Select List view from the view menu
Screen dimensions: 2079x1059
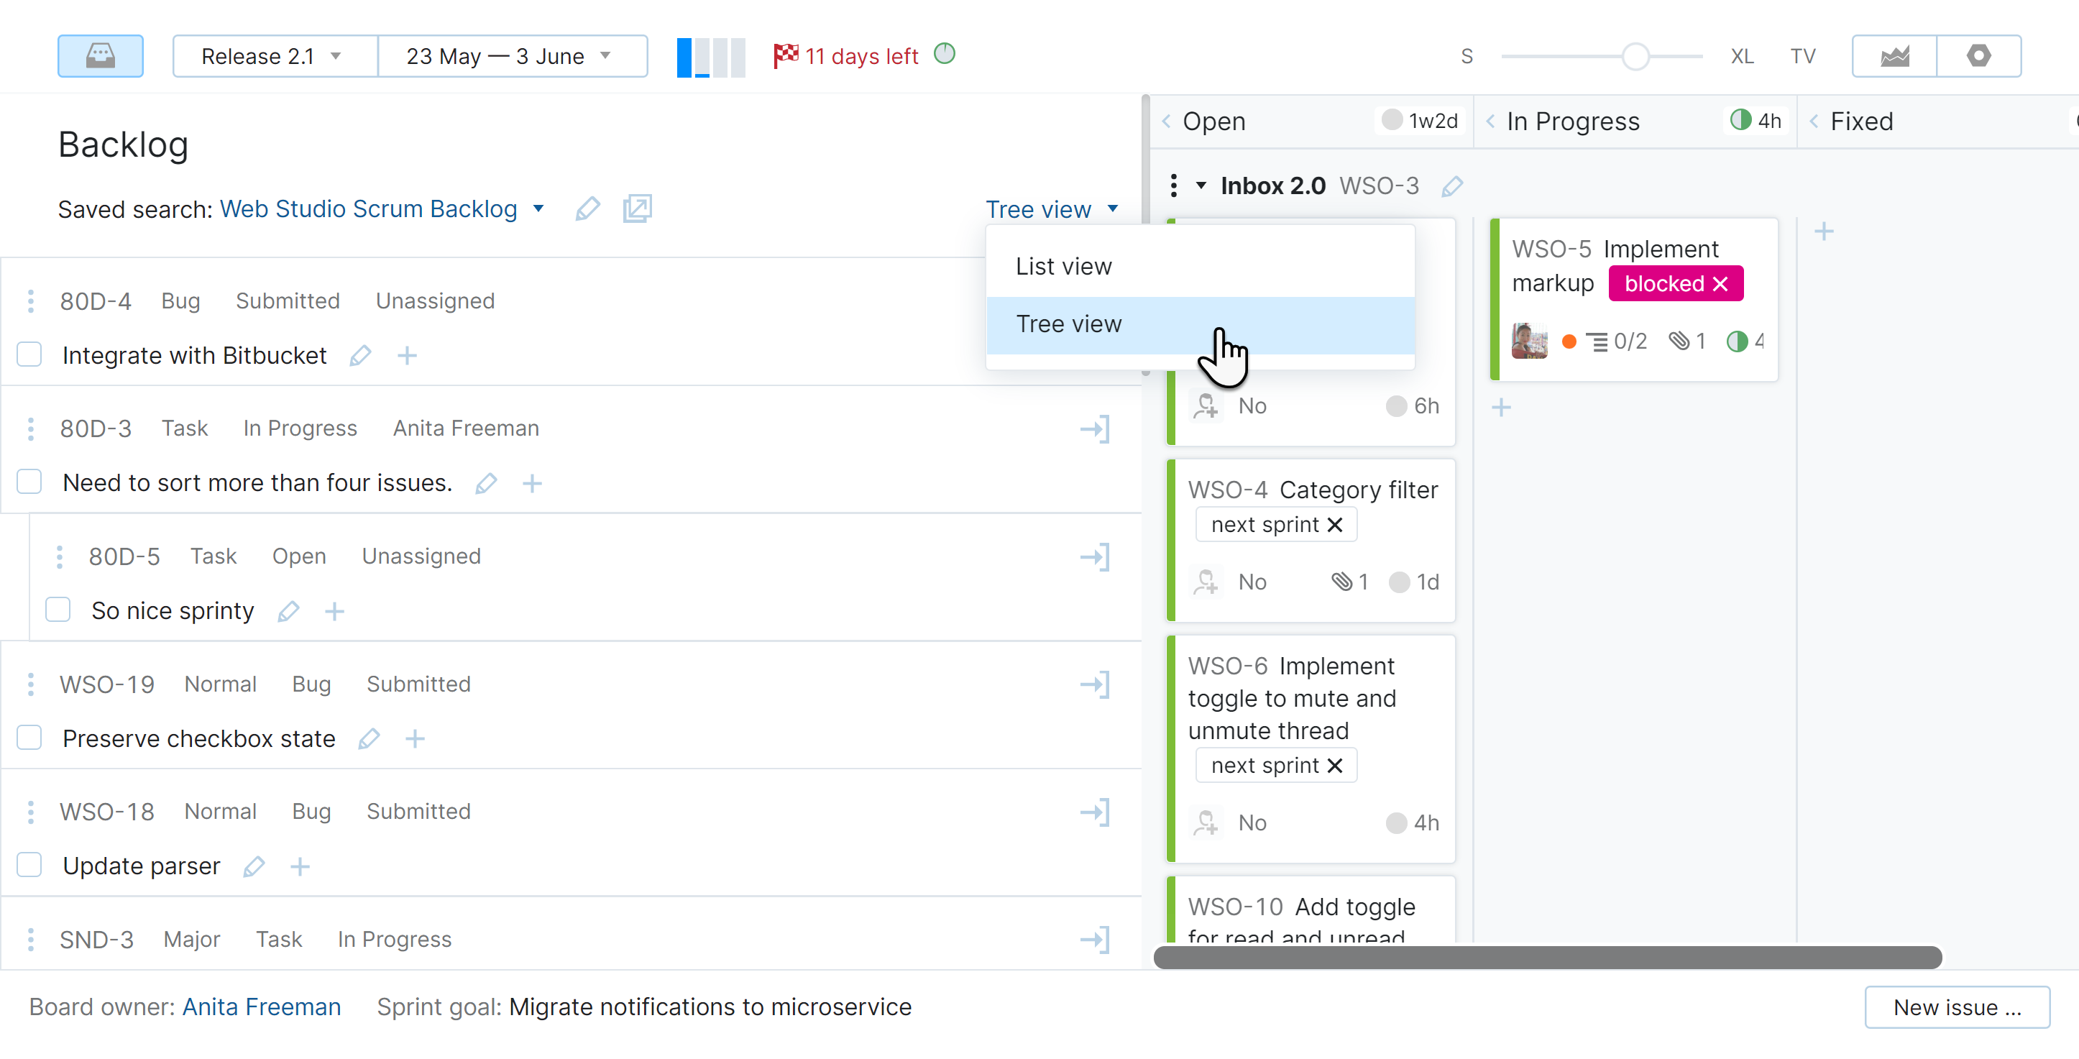[x=1064, y=265]
